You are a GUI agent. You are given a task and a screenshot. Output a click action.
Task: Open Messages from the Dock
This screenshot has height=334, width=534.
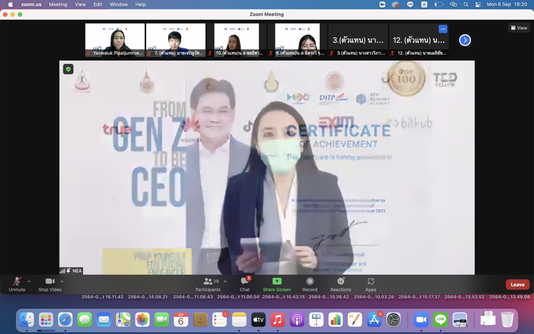tap(84, 319)
